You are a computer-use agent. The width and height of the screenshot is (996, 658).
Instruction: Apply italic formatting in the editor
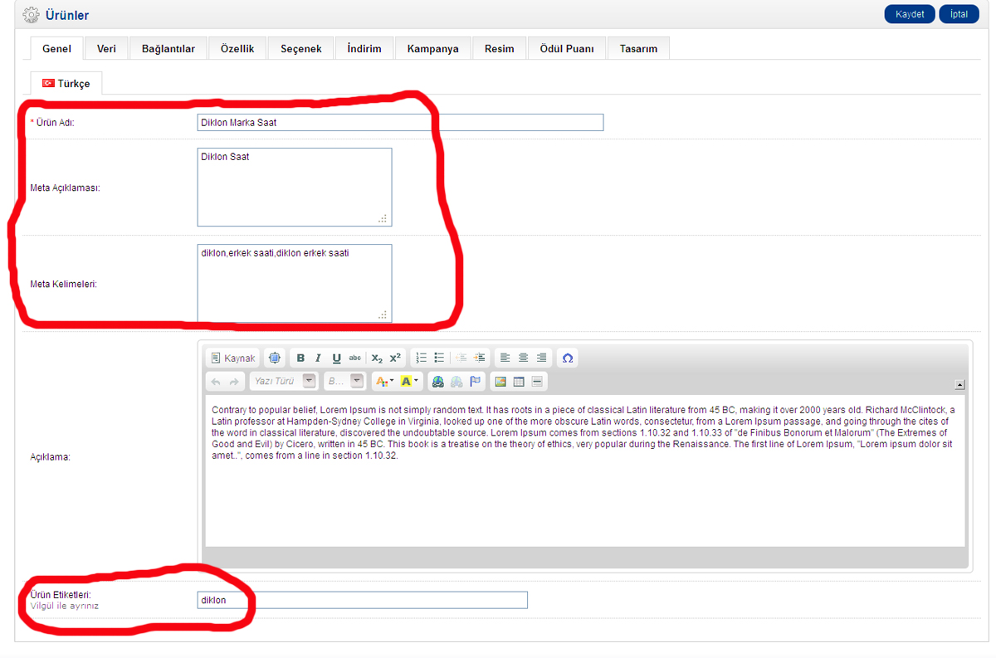(x=318, y=358)
